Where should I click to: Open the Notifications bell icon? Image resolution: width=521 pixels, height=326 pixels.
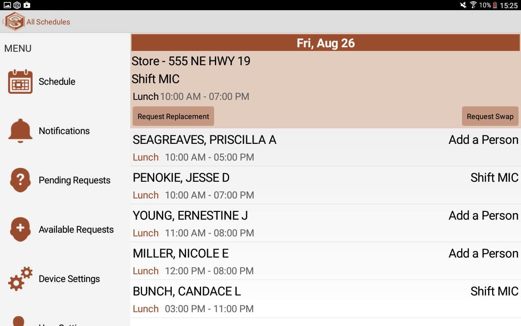pyautogui.click(x=20, y=131)
